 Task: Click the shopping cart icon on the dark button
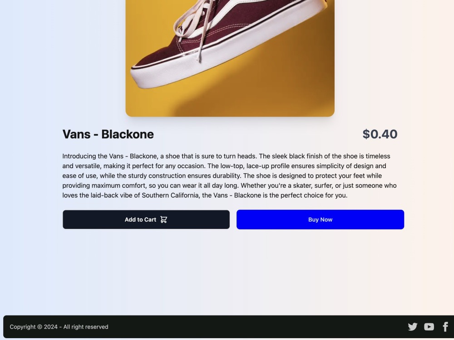click(163, 219)
